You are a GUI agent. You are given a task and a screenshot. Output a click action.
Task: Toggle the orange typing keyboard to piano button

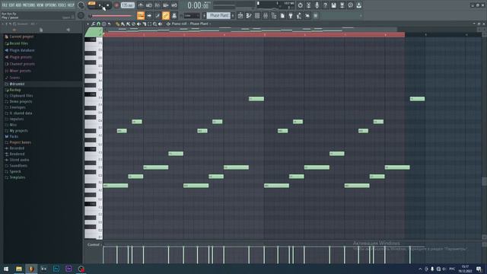[141, 15]
